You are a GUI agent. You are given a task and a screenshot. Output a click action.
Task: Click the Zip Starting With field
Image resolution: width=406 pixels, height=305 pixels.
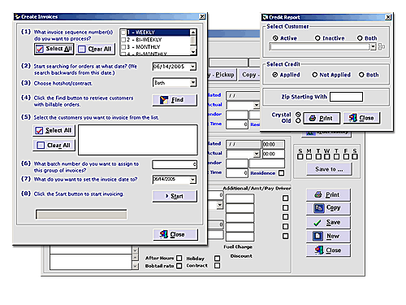(x=346, y=97)
